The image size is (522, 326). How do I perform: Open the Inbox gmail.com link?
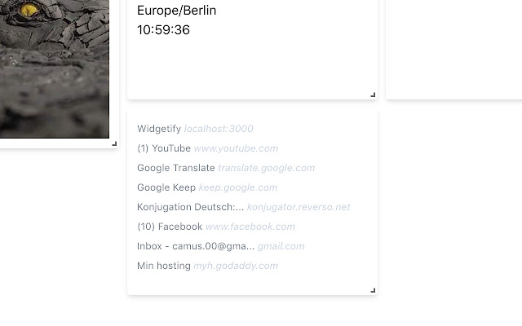pos(221,246)
